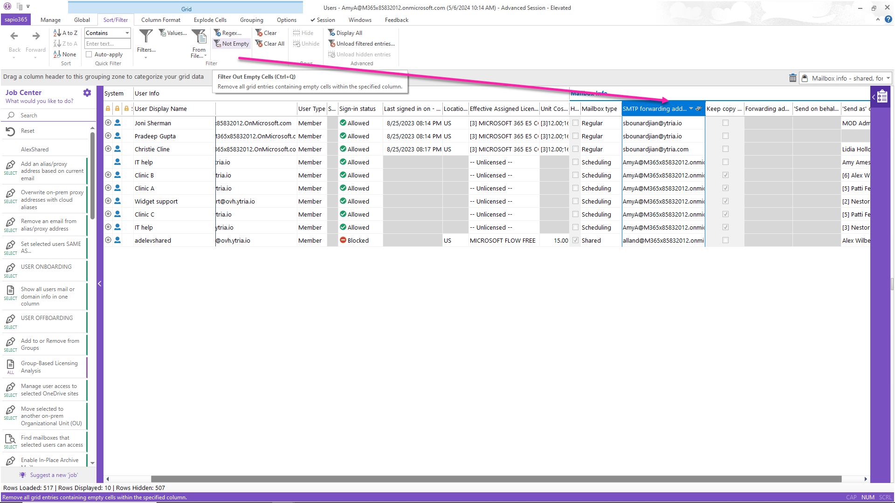This screenshot has width=895, height=503.
Task: Select Add to or Remove from Groups job
Action: pos(45,345)
